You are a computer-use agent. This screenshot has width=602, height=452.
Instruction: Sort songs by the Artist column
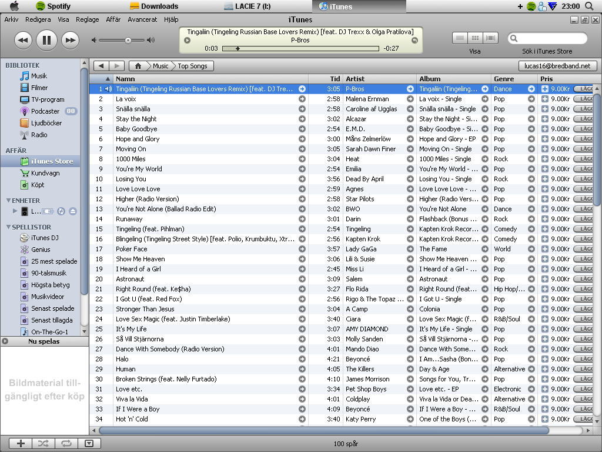(x=379, y=79)
